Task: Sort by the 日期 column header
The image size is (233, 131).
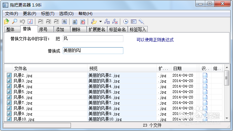Action: [184, 68]
